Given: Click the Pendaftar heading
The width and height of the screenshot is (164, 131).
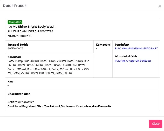Looking at the screenshot, I should pyautogui.click(x=122, y=45).
